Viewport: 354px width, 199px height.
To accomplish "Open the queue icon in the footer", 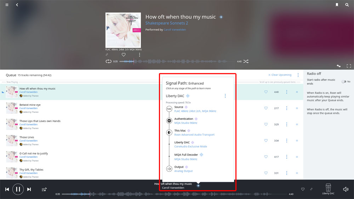I will tap(44, 189).
